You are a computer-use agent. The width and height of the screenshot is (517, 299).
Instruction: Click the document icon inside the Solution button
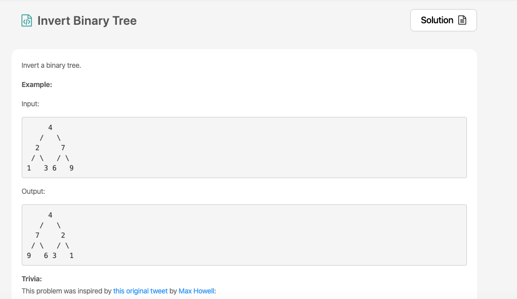pos(461,20)
